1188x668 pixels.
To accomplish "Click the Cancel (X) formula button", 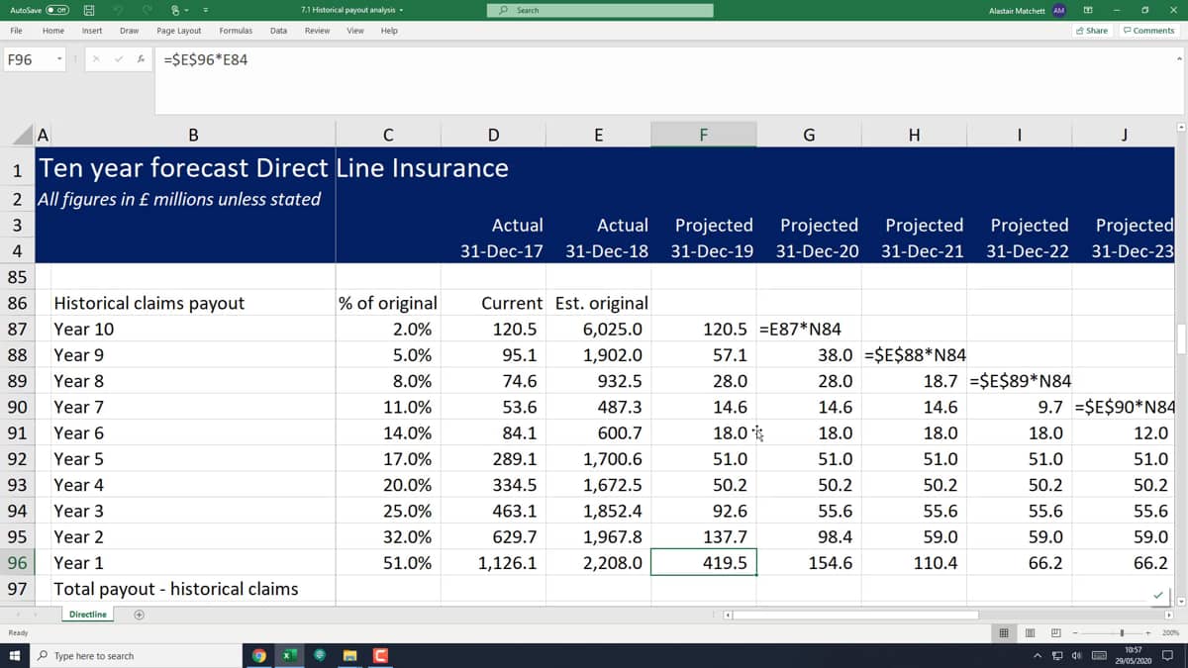I will coord(96,59).
